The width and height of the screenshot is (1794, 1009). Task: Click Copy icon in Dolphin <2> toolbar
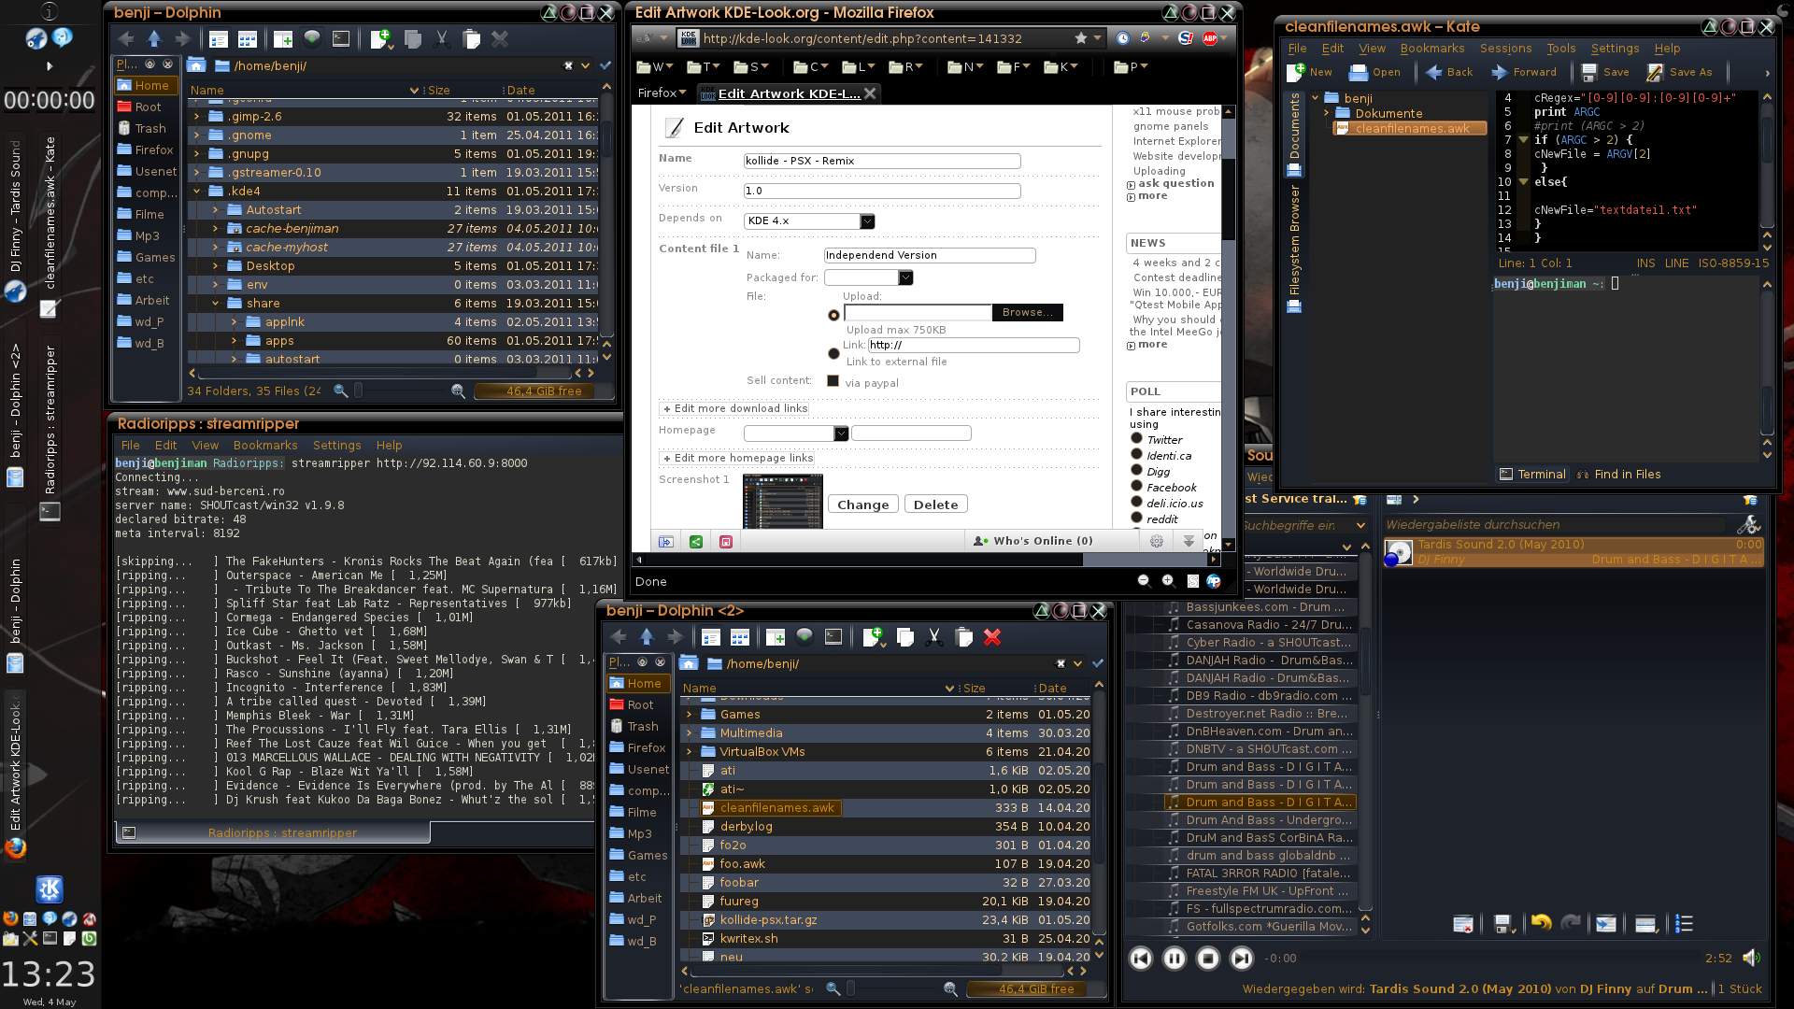coord(904,637)
